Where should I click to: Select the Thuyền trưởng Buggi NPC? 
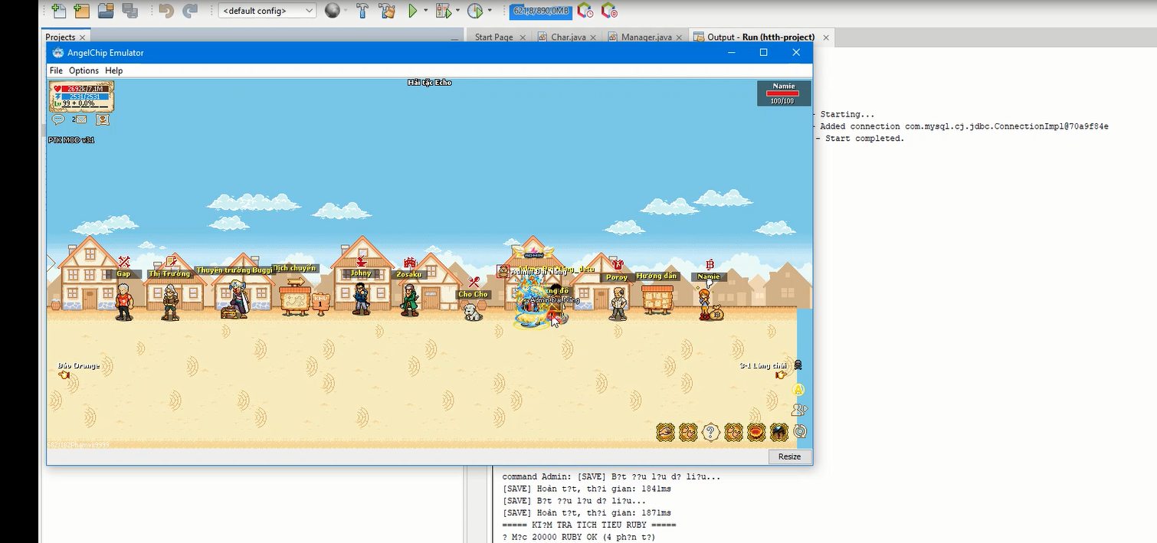234,299
